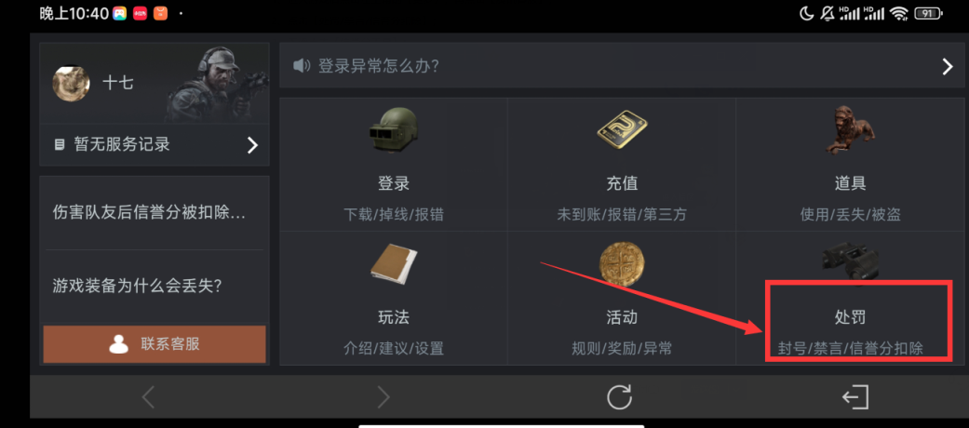Click the refresh page icon
This screenshot has height=428, width=969.
point(619,397)
